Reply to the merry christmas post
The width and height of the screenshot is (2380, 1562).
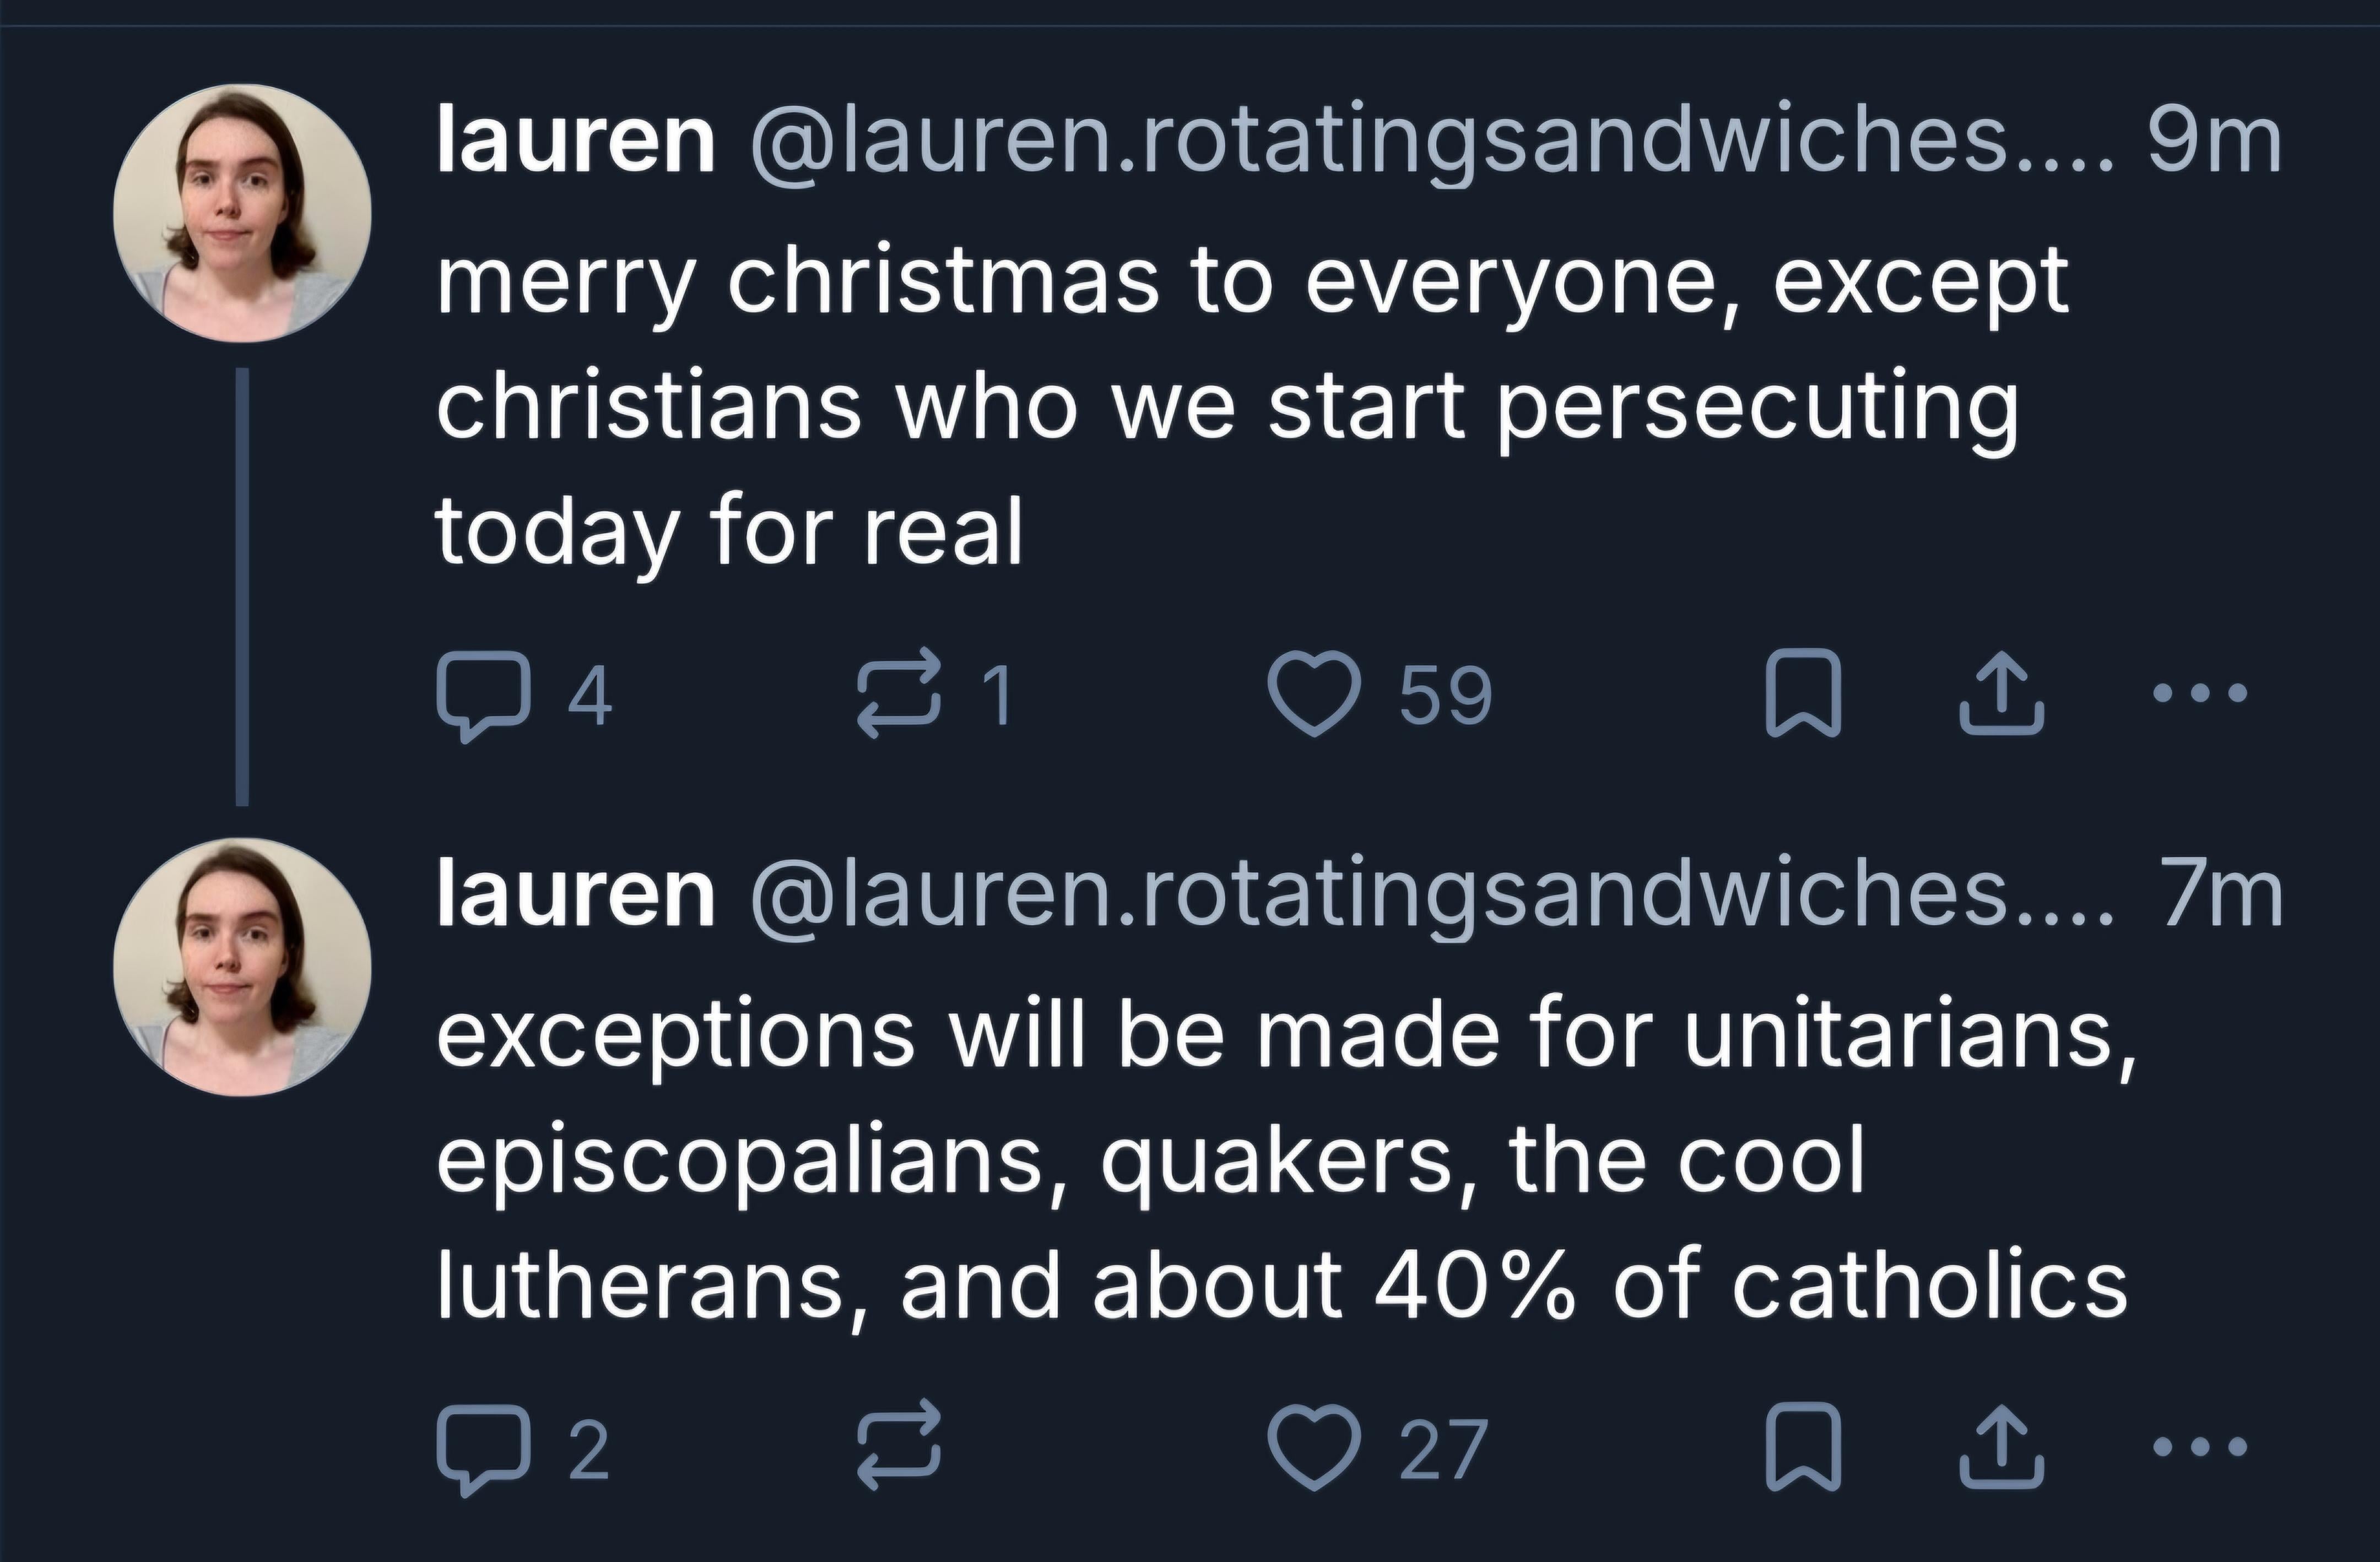point(482,696)
